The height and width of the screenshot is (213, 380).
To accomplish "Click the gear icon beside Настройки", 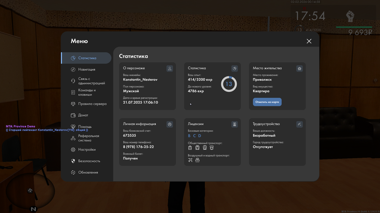I will (x=73, y=150).
